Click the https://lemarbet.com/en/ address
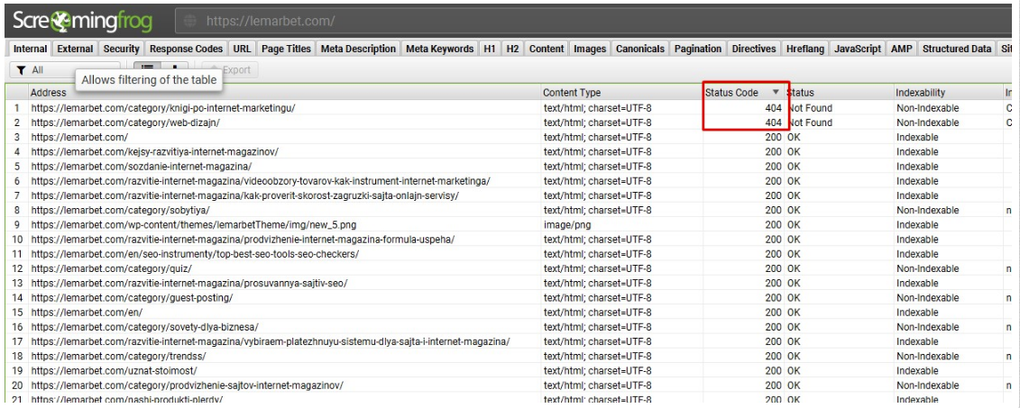Image resolution: width=1020 pixels, height=408 pixels. pyautogui.click(x=87, y=313)
